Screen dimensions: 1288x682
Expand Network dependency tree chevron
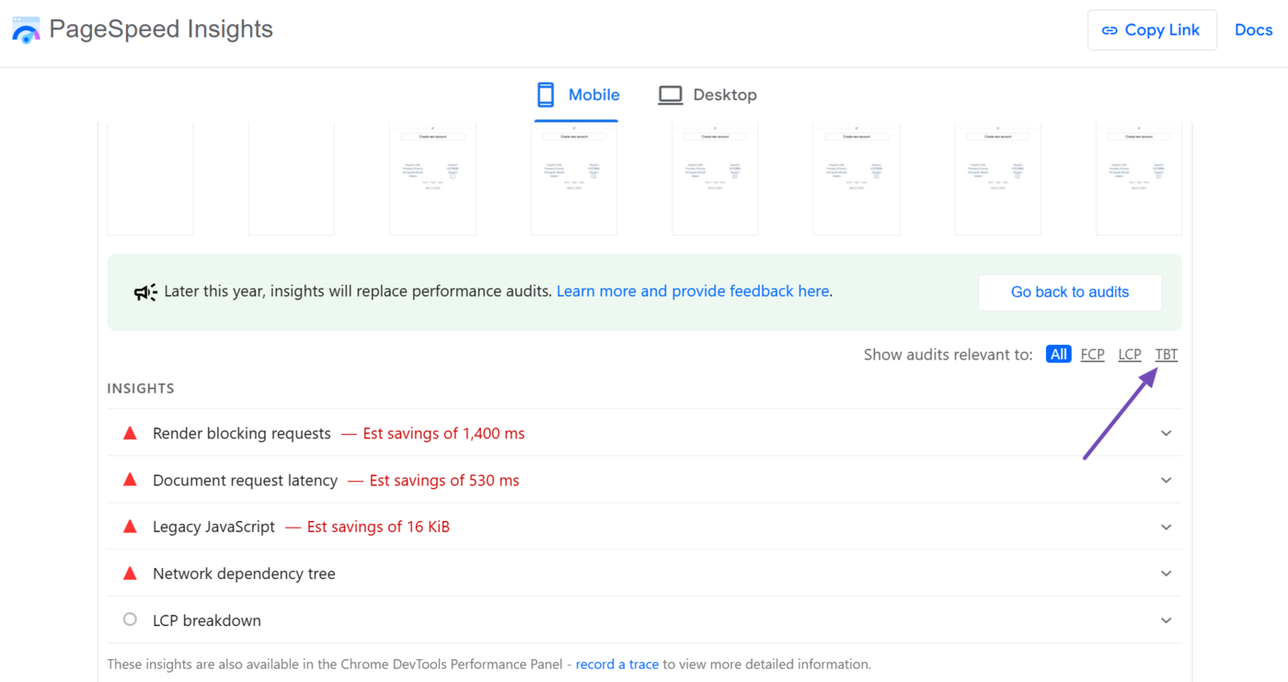1167,574
